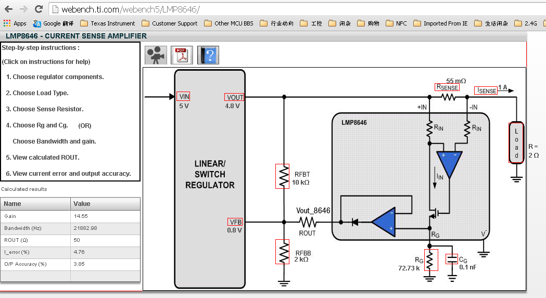The width and height of the screenshot is (546, 298).
Task: Open the 行业动向 bookmark folder
Action: click(x=277, y=23)
